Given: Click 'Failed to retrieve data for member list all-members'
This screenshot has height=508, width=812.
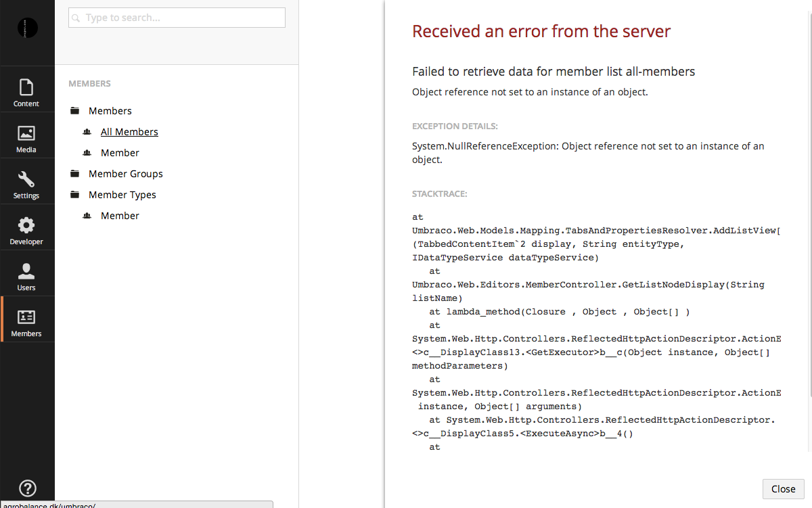Looking at the screenshot, I should (x=554, y=72).
